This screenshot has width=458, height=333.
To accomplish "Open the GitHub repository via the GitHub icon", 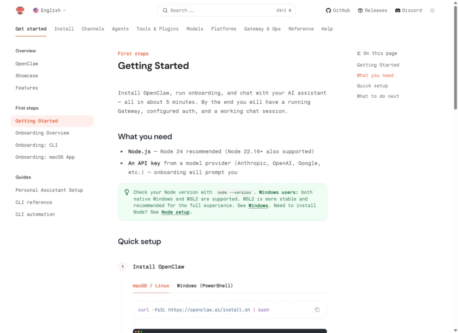I will (328, 10).
